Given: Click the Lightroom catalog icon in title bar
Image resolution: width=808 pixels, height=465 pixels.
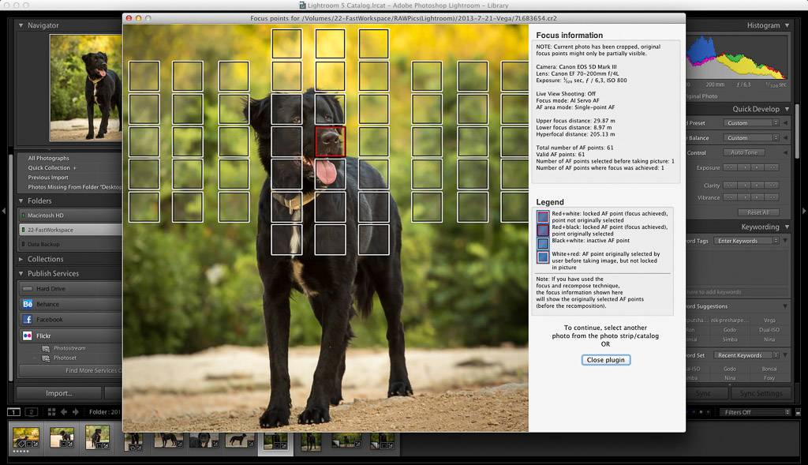Looking at the screenshot, I should pos(303,6).
